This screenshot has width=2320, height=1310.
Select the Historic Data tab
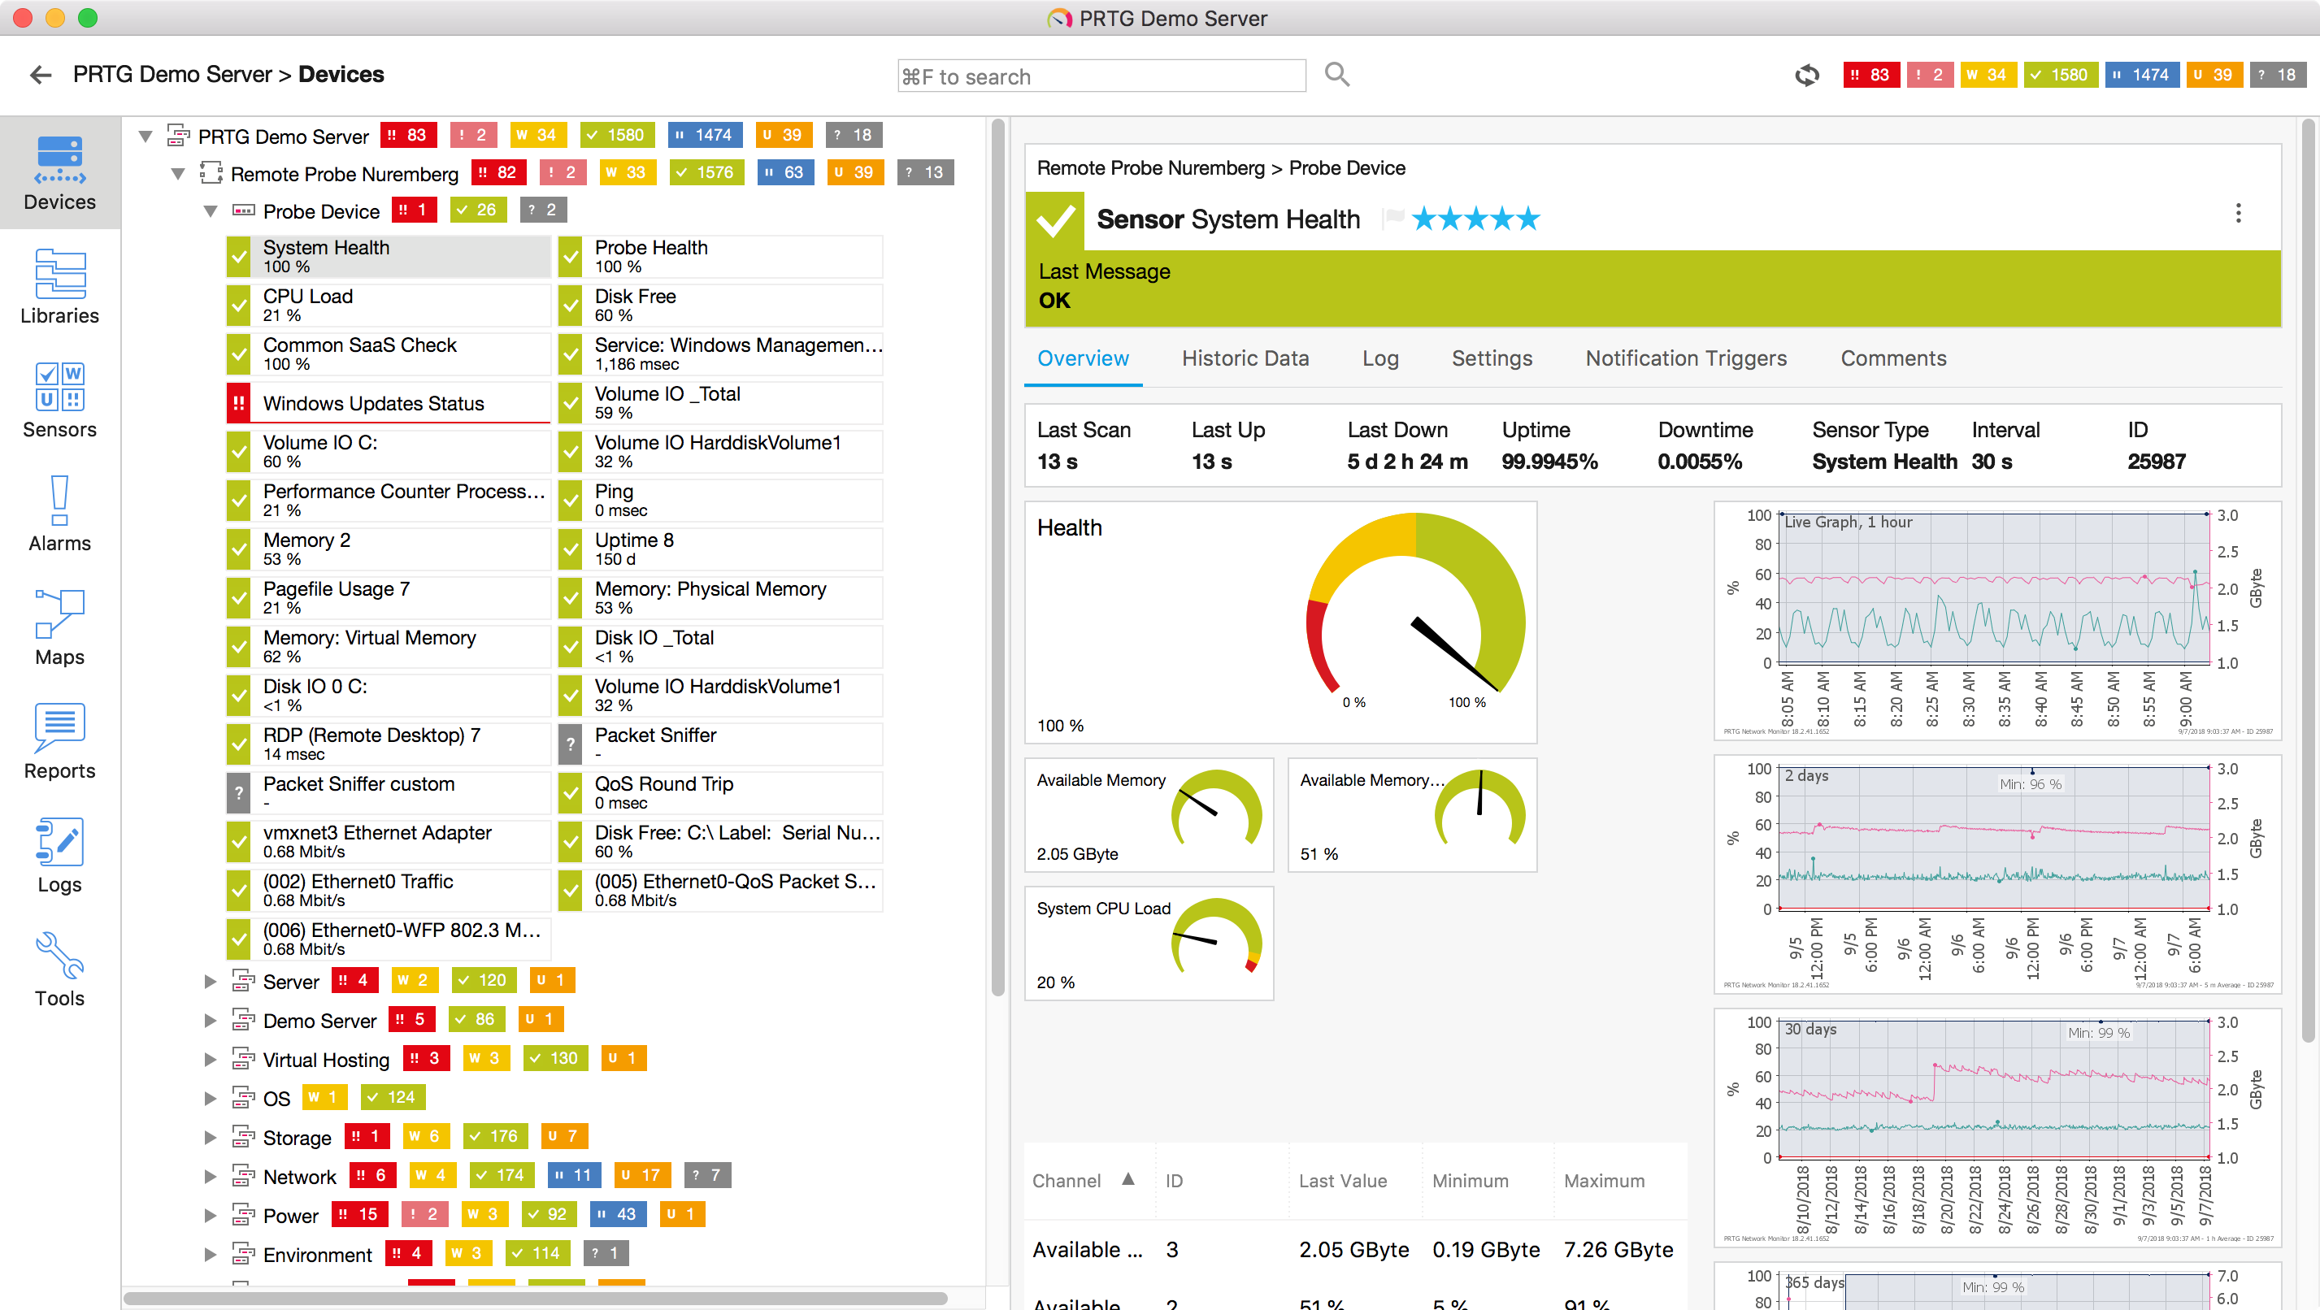1243,358
